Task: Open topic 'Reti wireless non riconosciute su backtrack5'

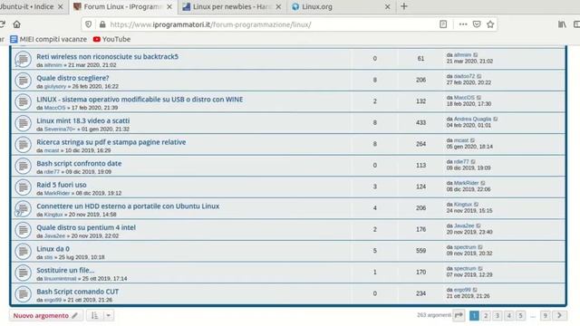Action: coord(107,56)
